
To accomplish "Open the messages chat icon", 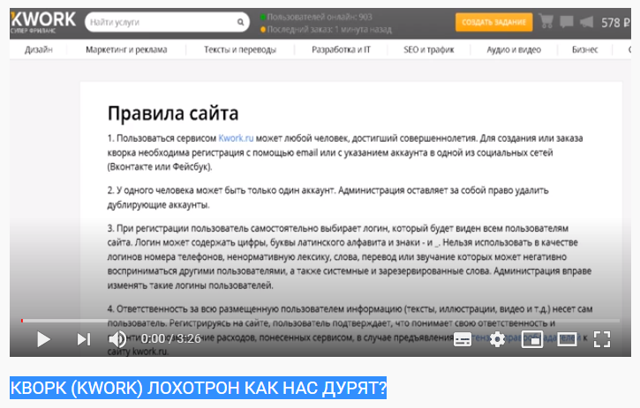I will point(567,22).
